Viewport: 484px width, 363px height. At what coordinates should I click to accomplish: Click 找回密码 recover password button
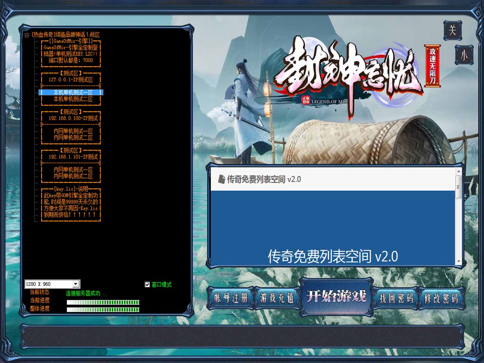tap(396, 298)
